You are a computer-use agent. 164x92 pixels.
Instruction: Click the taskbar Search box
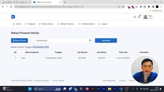click(47, 89)
